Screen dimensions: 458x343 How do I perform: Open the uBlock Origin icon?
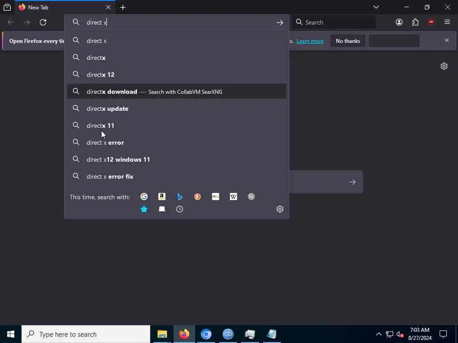tap(431, 22)
